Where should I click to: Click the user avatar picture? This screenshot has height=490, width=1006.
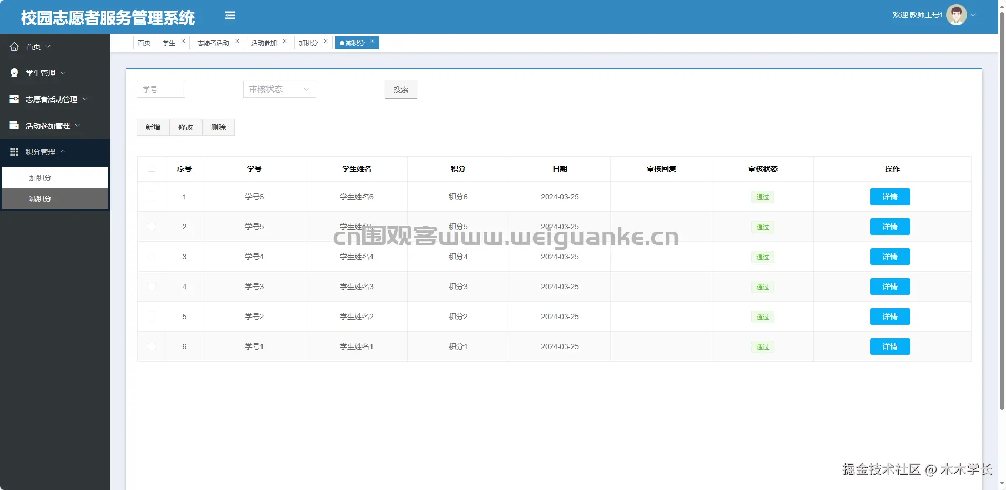(956, 15)
